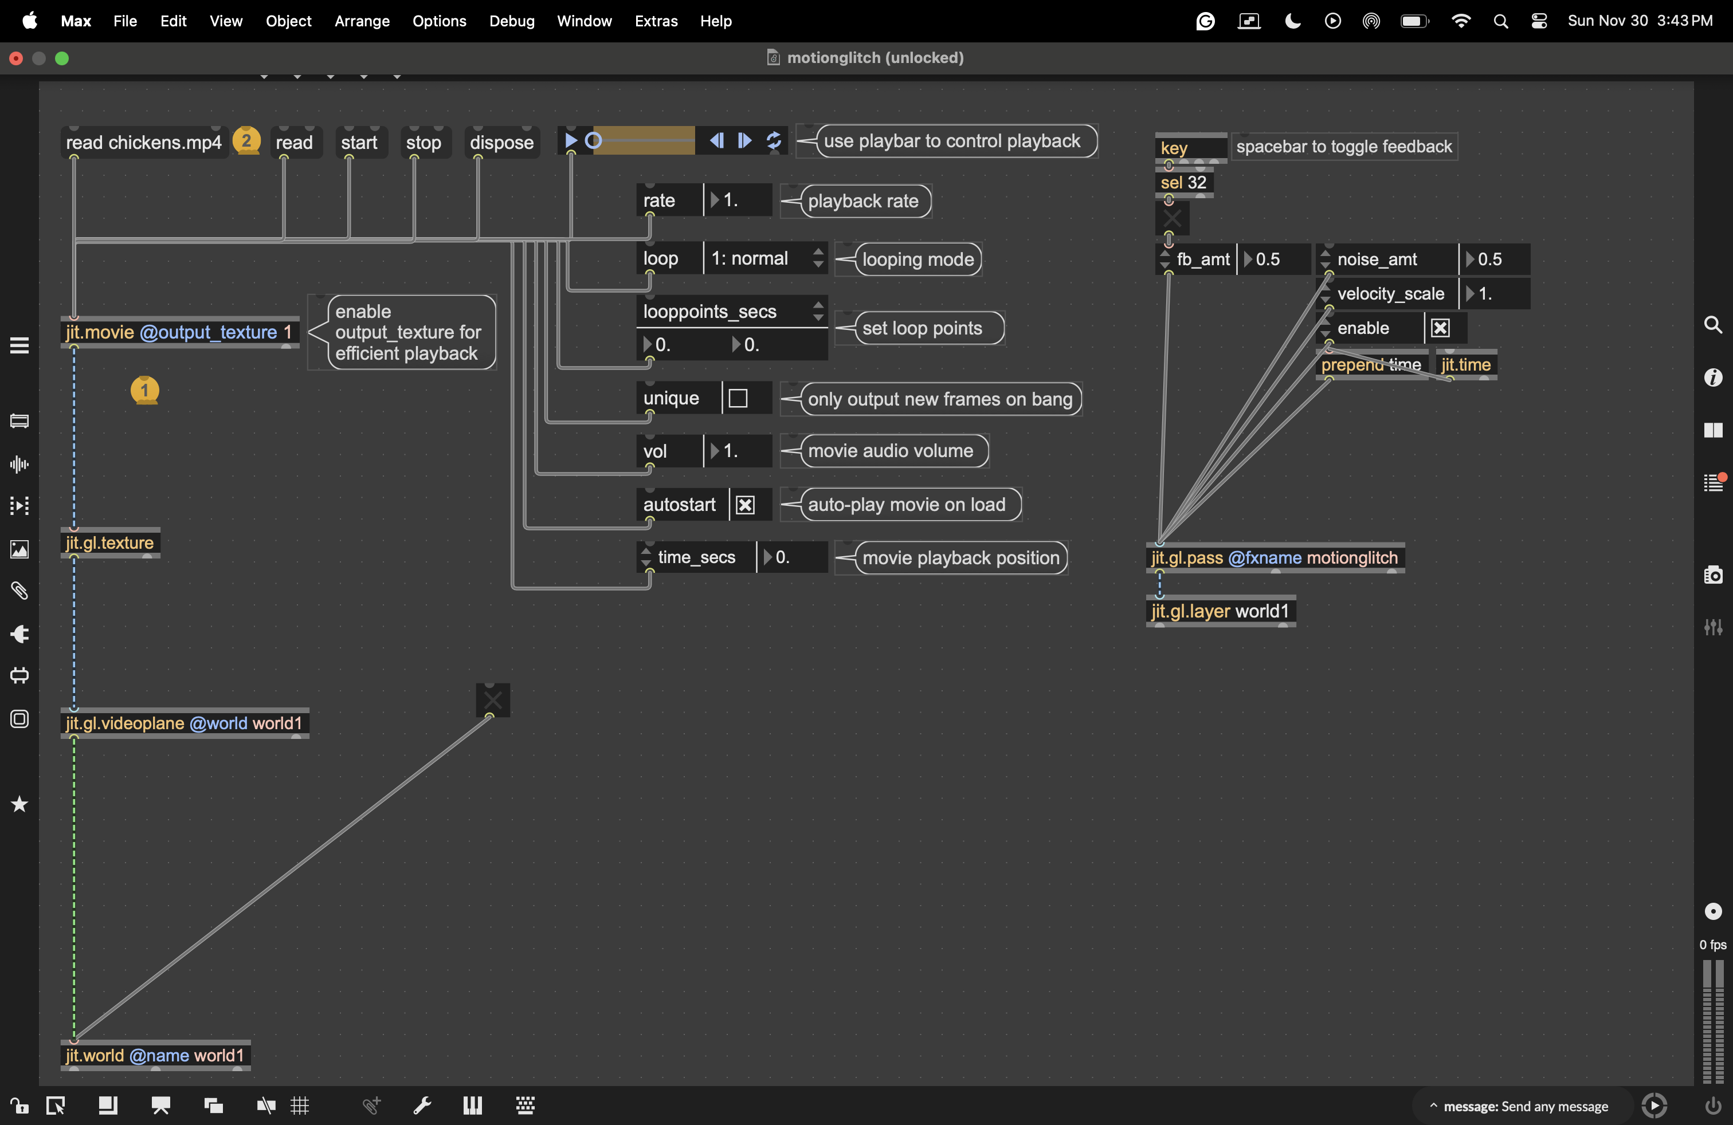Click the dispose message box
Image resolution: width=1733 pixels, height=1125 pixels.
coord(501,143)
